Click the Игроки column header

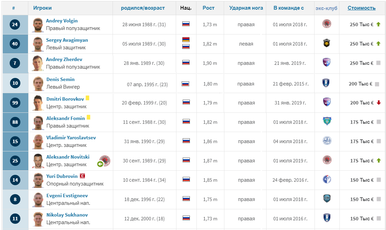click(x=42, y=8)
